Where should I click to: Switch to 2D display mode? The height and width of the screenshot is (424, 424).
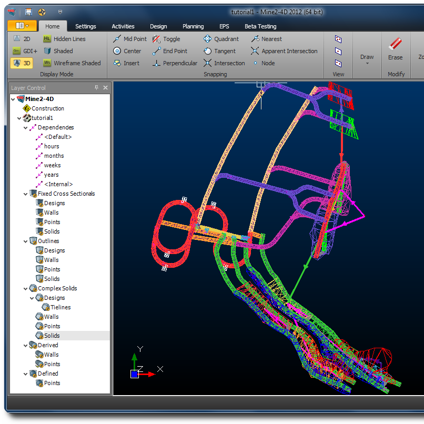coord(22,39)
